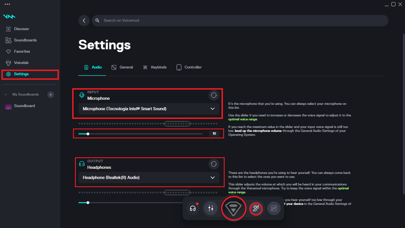Click inside the Search on Voicemod field
Viewport: 405px width, 228px height.
[x=197, y=20]
